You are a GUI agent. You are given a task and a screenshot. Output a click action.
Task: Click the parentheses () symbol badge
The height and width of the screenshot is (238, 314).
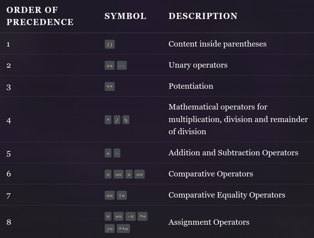click(x=110, y=44)
